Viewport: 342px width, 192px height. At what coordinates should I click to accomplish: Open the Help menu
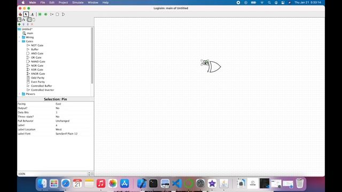point(105,3)
